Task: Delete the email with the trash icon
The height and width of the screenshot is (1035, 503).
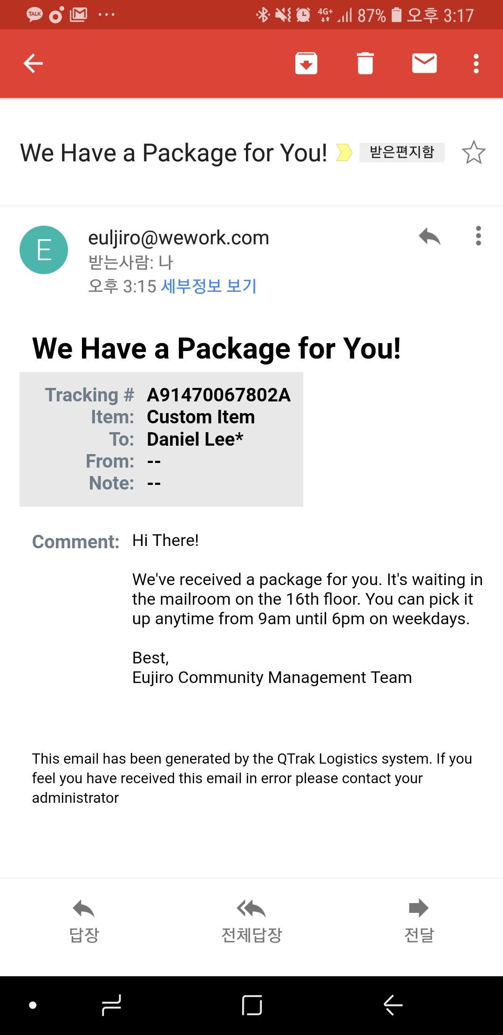Action: pos(365,63)
